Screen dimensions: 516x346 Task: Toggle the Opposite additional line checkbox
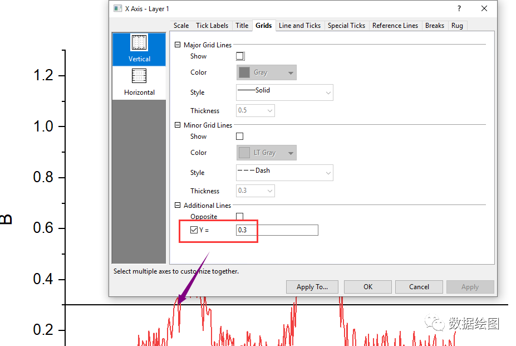click(239, 217)
